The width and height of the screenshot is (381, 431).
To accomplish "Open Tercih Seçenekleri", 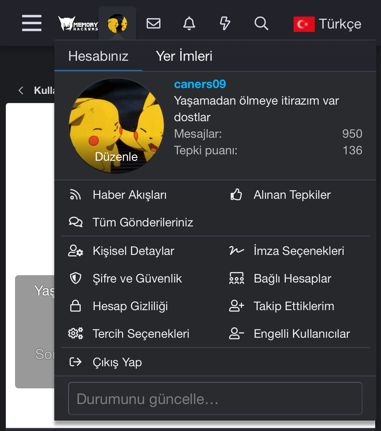I will tap(141, 334).
